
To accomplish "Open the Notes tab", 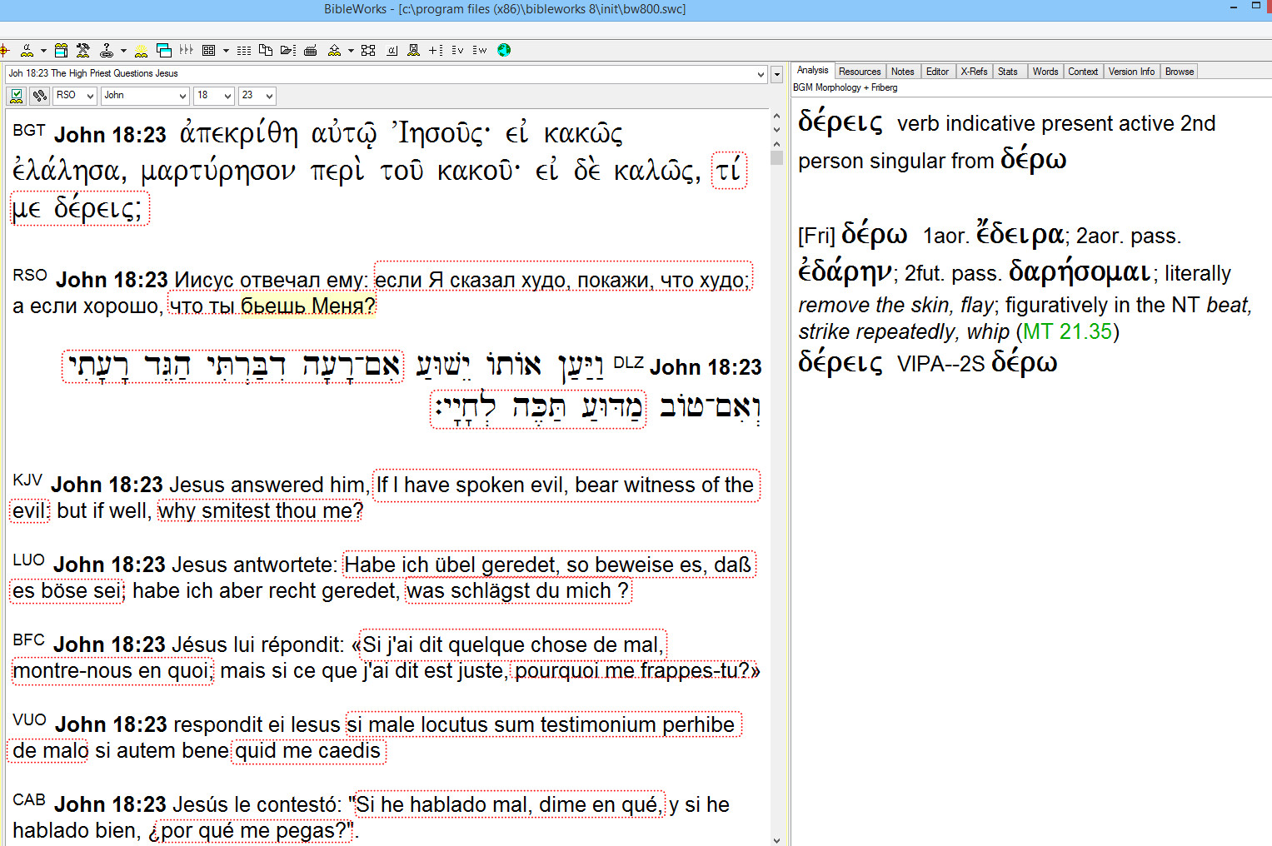I will [x=902, y=72].
